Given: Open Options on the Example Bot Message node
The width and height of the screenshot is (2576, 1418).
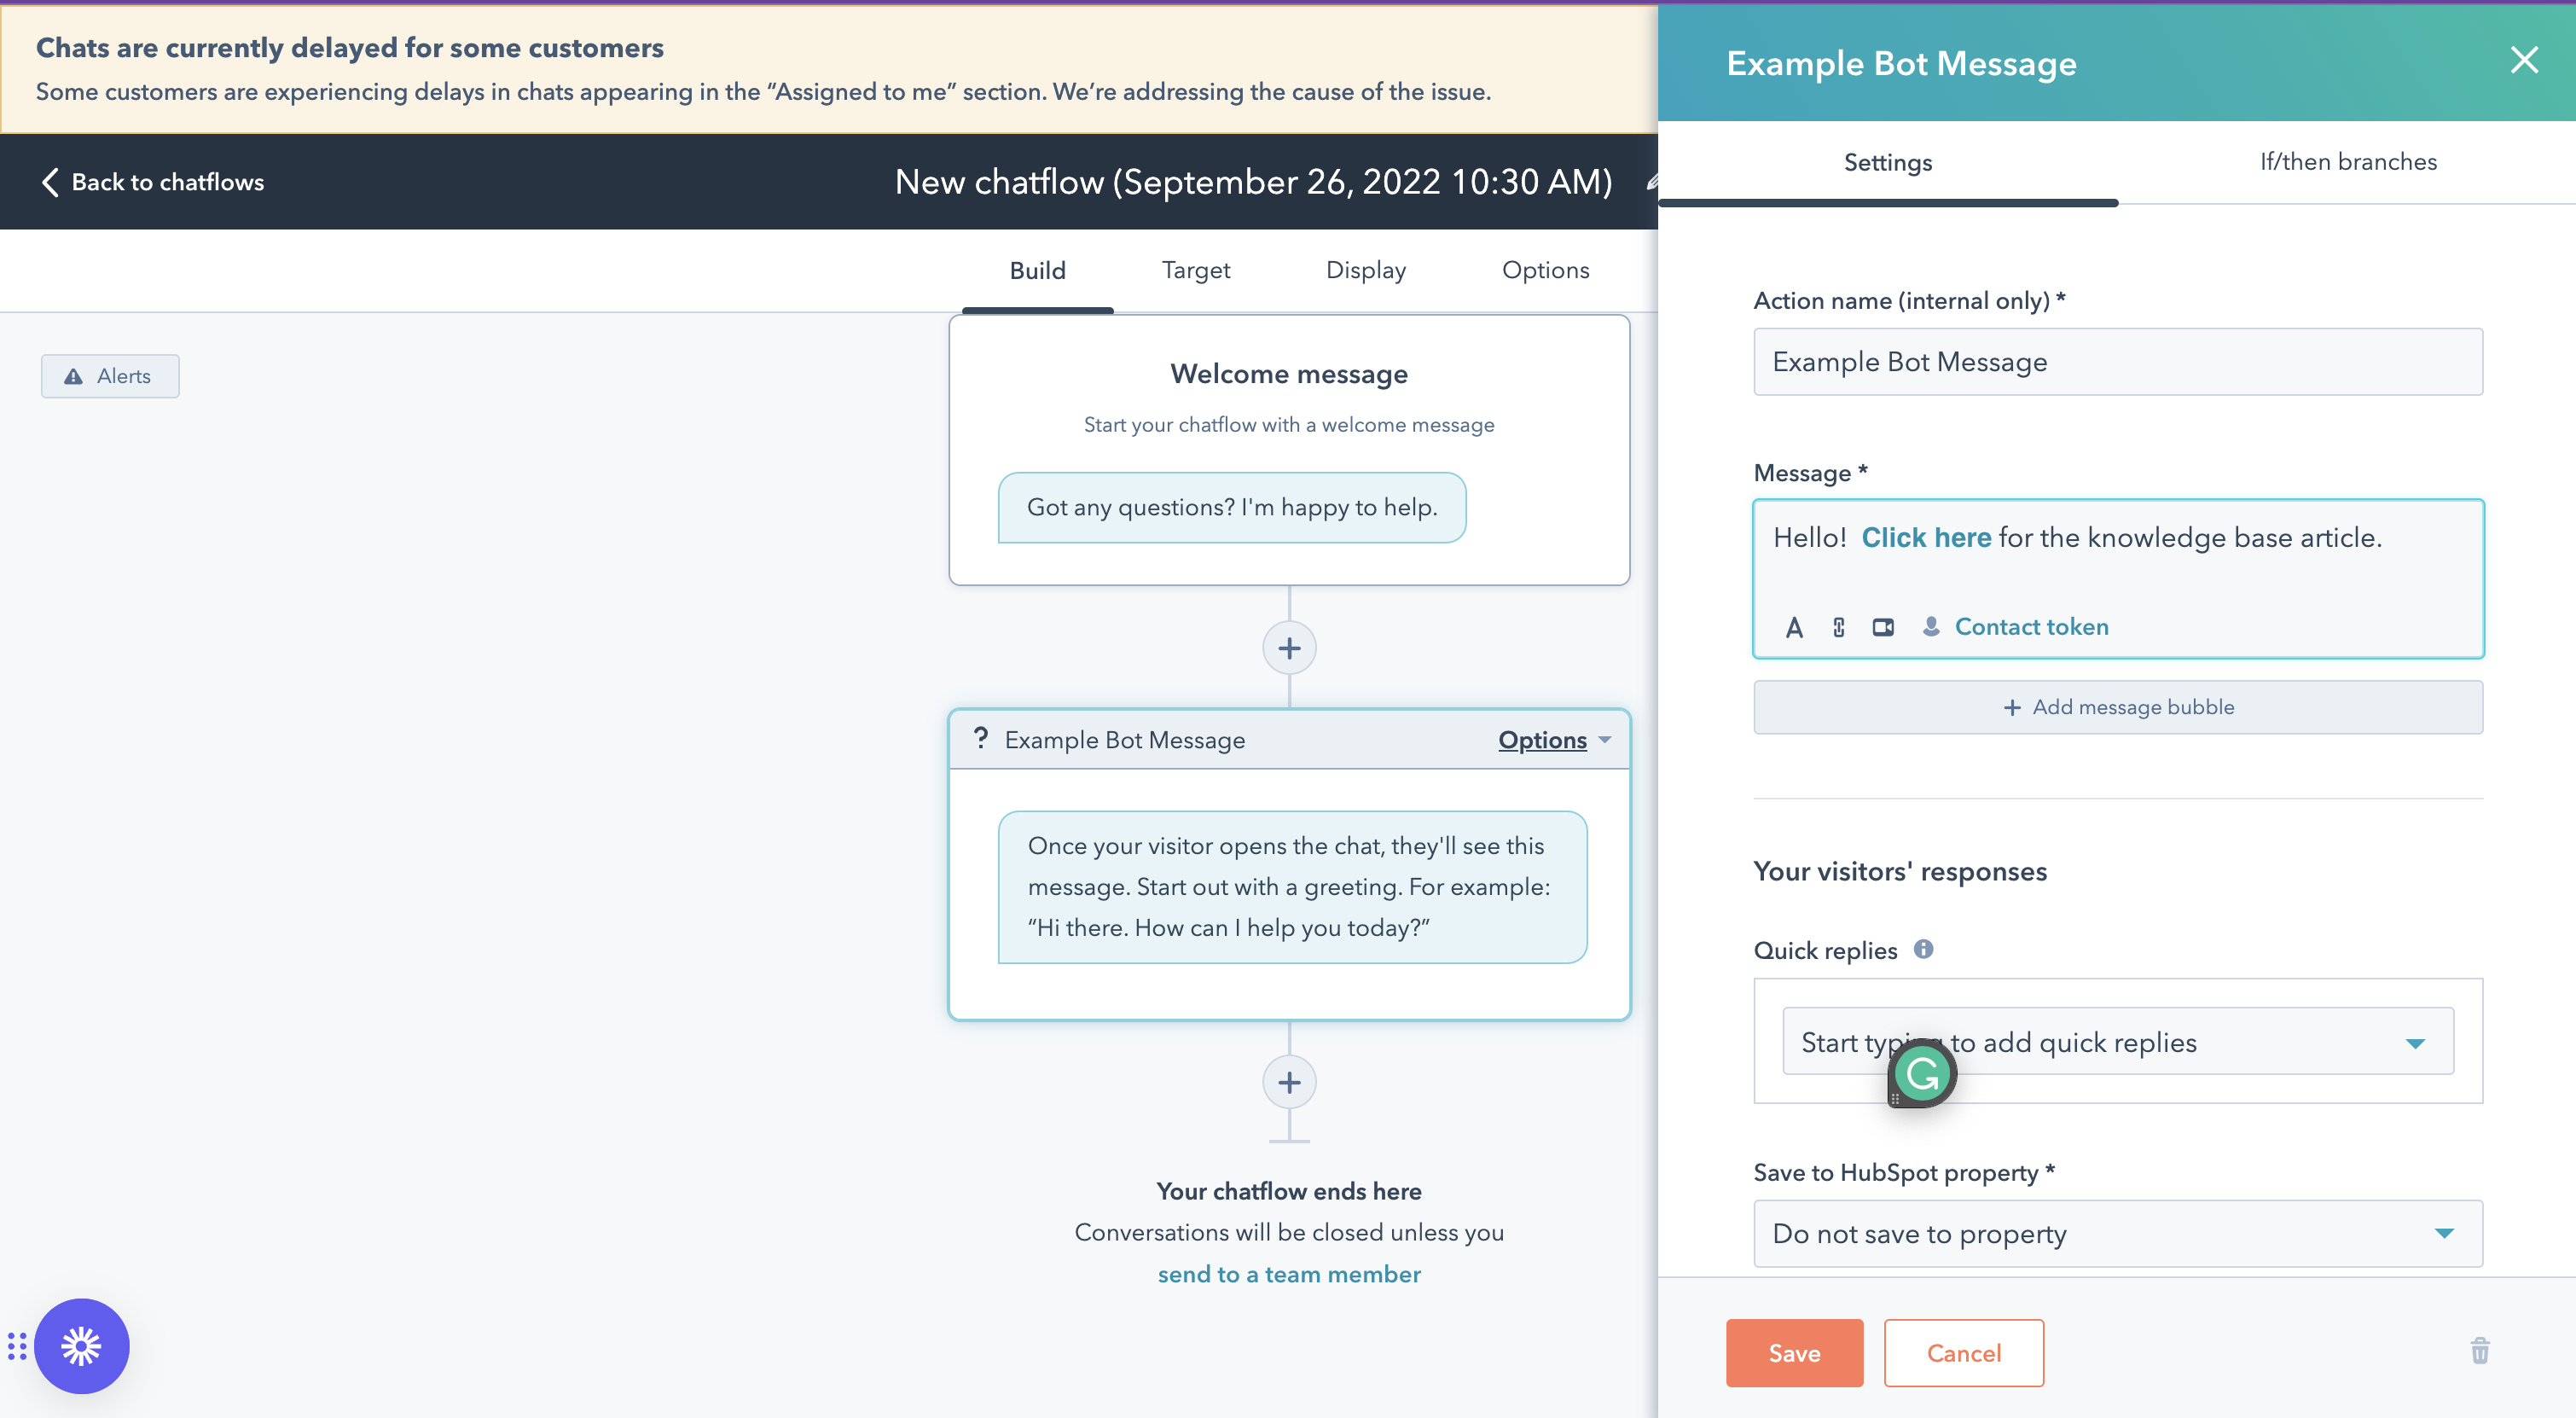Looking at the screenshot, I should click(1543, 740).
